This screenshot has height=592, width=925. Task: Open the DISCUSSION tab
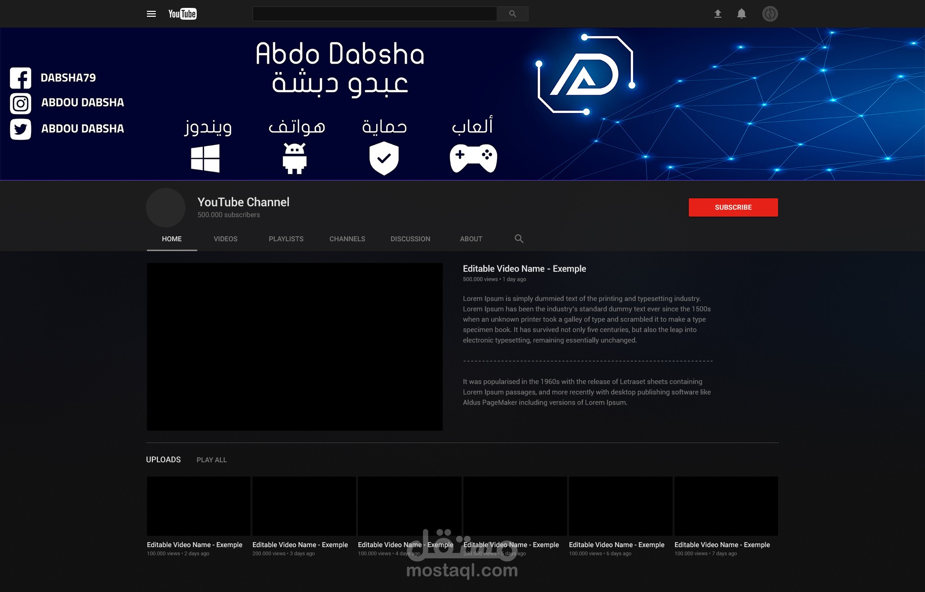(410, 239)
